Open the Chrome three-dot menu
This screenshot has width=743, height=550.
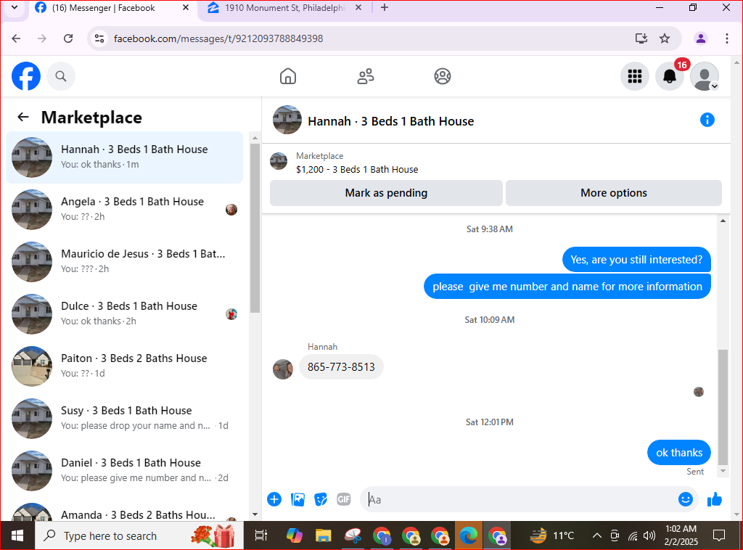coord(727,38)
